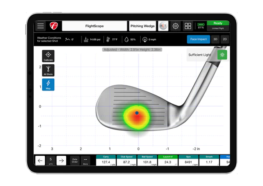Screen dimensions: 263x186
Task: Open the Pitching Wedge club selector
Action: coord(142,26)
